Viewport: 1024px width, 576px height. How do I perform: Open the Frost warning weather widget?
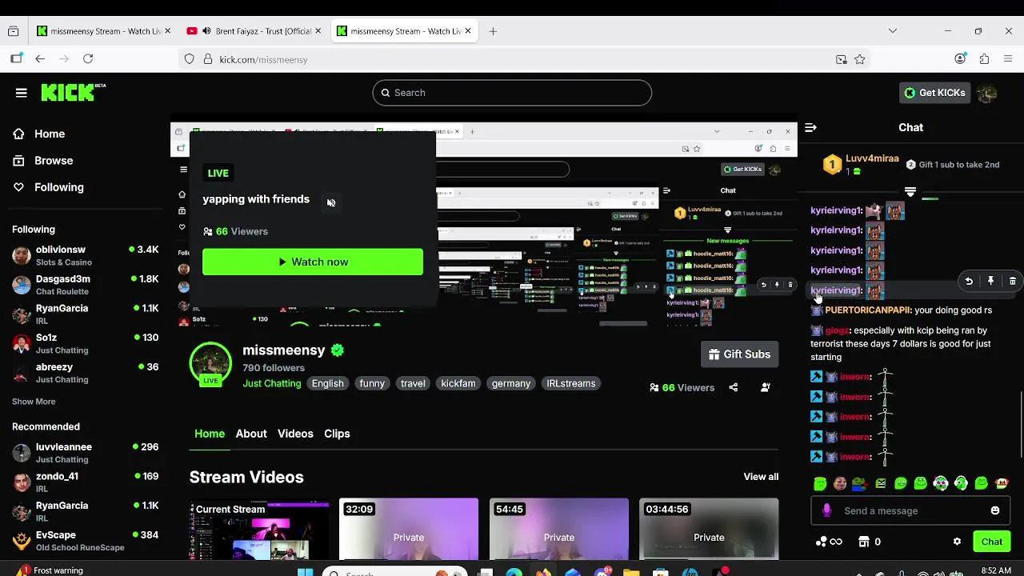pyautogui.click(x=50, y=570)
